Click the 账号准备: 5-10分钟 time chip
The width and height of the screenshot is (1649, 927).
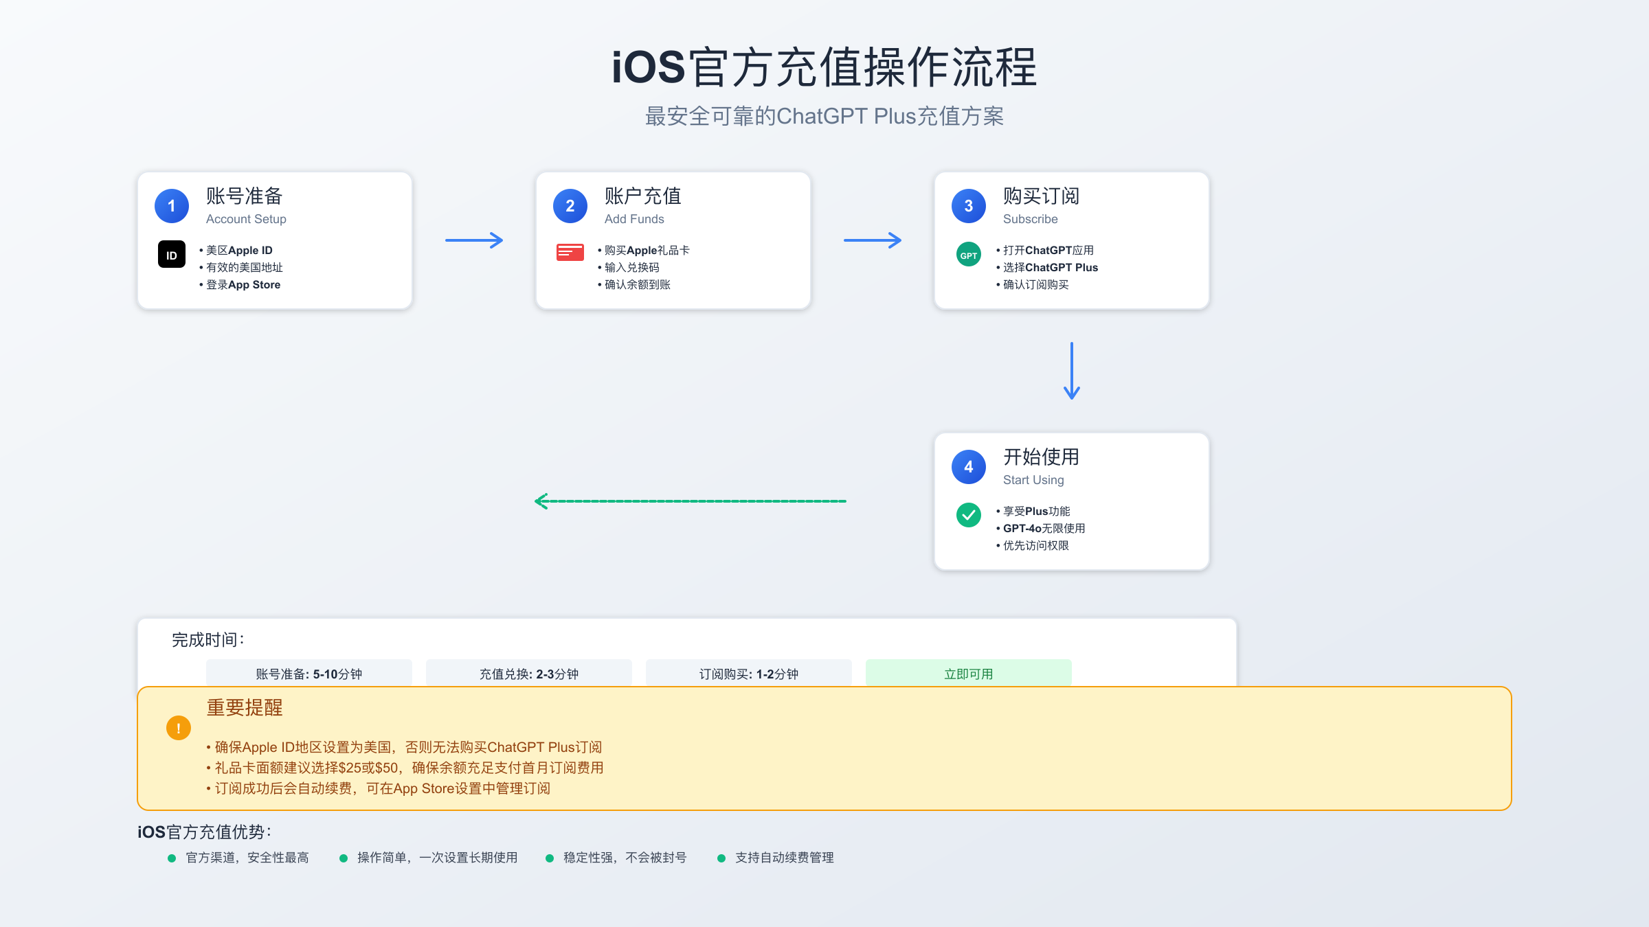point(309,674)
